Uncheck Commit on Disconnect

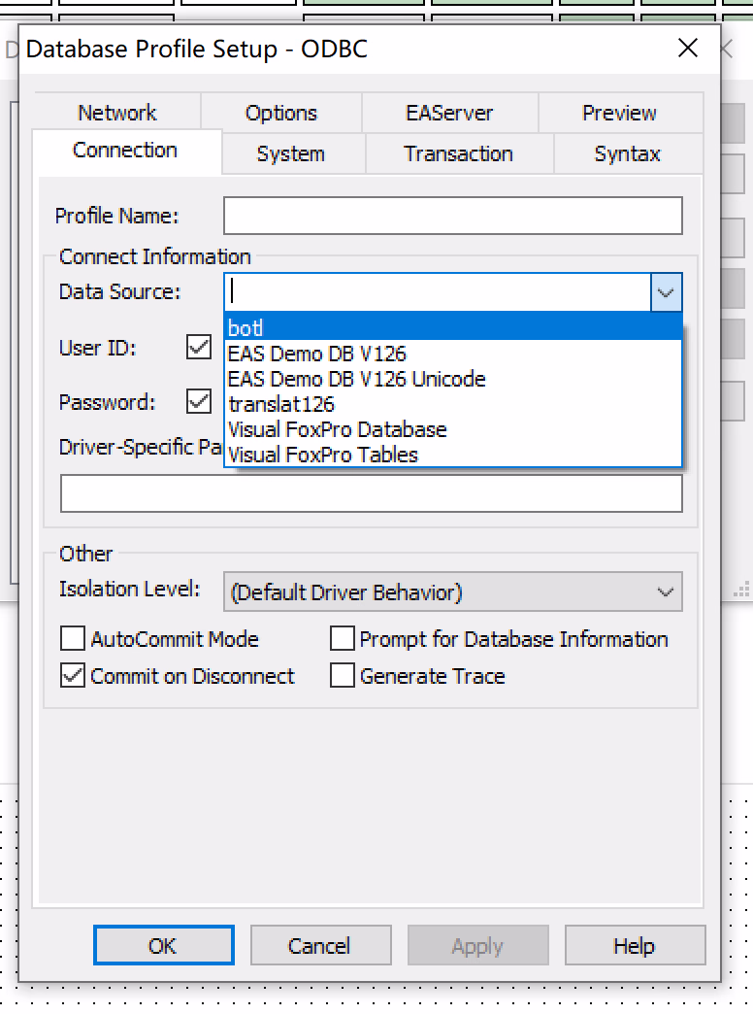click(x=73, y=676)
